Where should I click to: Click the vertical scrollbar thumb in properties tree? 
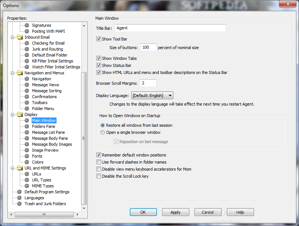[x=84, y=138]
